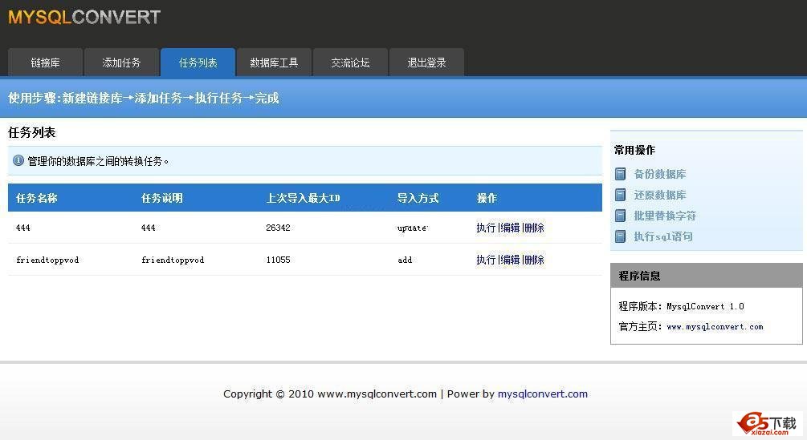Viewport: 807px width, 440px height.
Task: Click the 退出登录 tab
Action: pyautogui.click(x=426, y=63)
